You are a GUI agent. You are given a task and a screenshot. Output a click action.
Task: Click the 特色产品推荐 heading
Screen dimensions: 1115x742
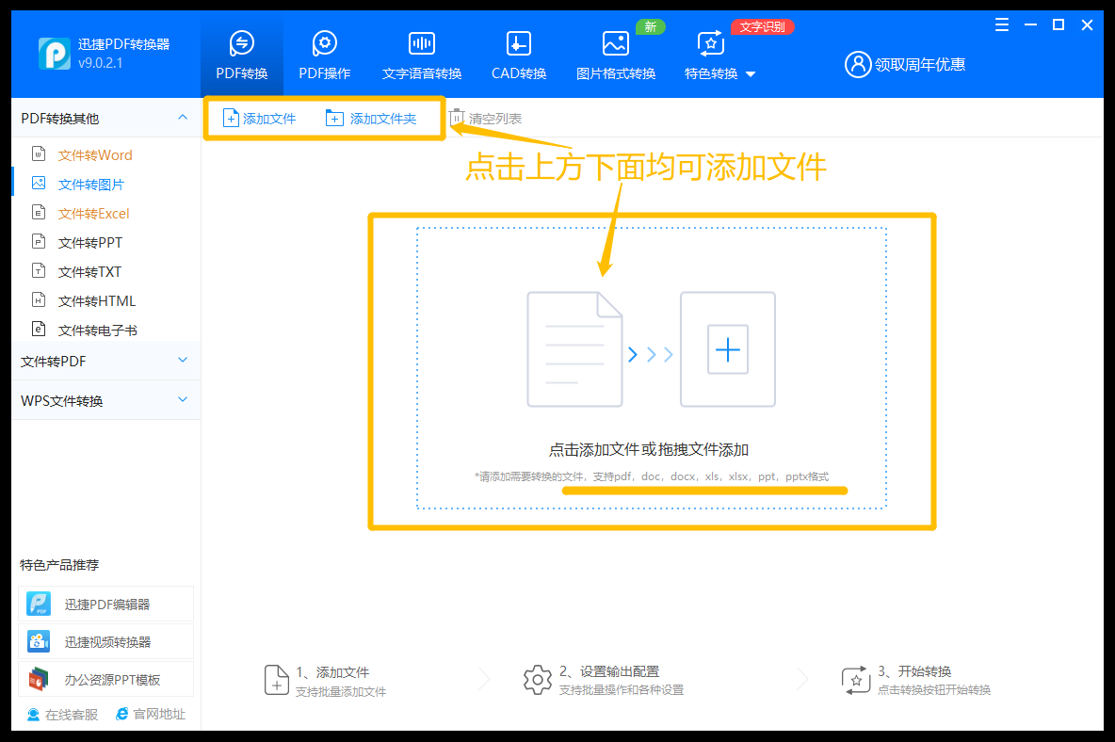click(59, 565)
